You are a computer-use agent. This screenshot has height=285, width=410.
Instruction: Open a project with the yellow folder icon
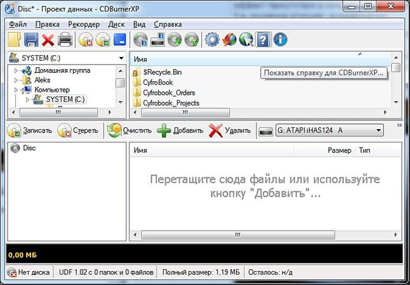pyautogui.click(x=15, y=40)
